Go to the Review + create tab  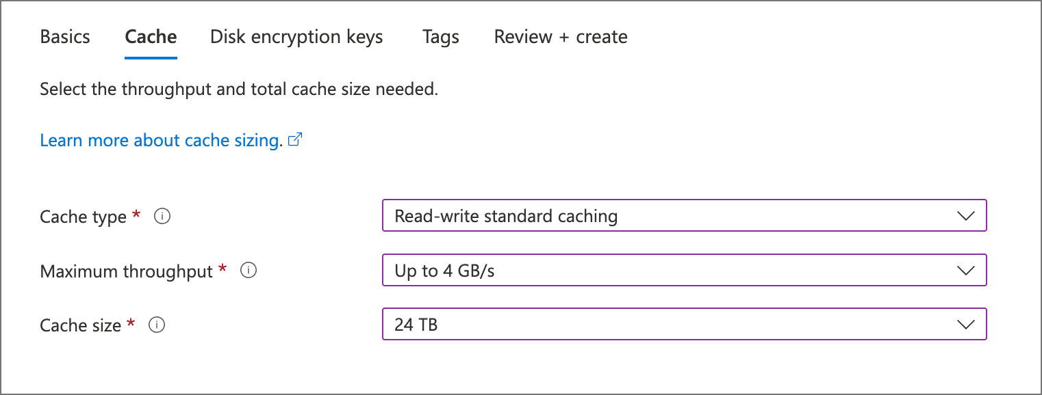[x=560, y=37]
